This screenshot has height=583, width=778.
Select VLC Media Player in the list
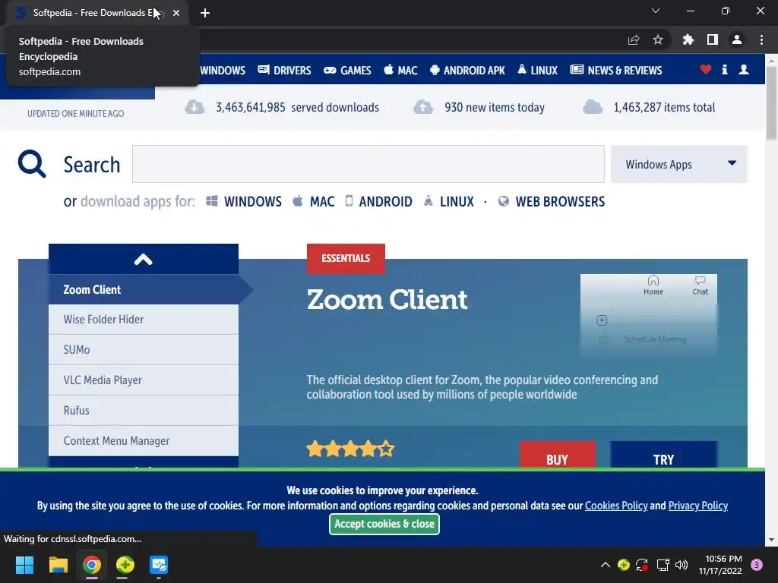(144, 380)
